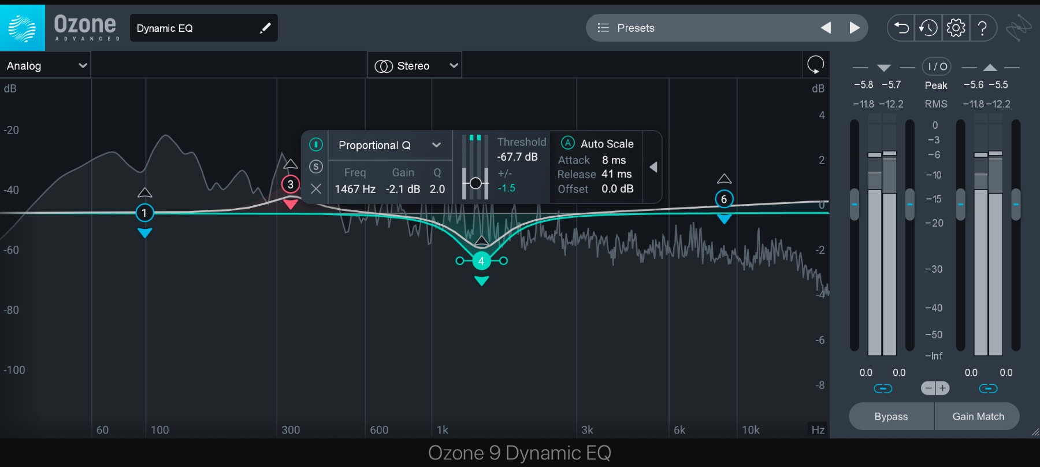Click output meter up triangle icon
Viewport: 1040px width, 467px height.
click(x=990, y=68)
